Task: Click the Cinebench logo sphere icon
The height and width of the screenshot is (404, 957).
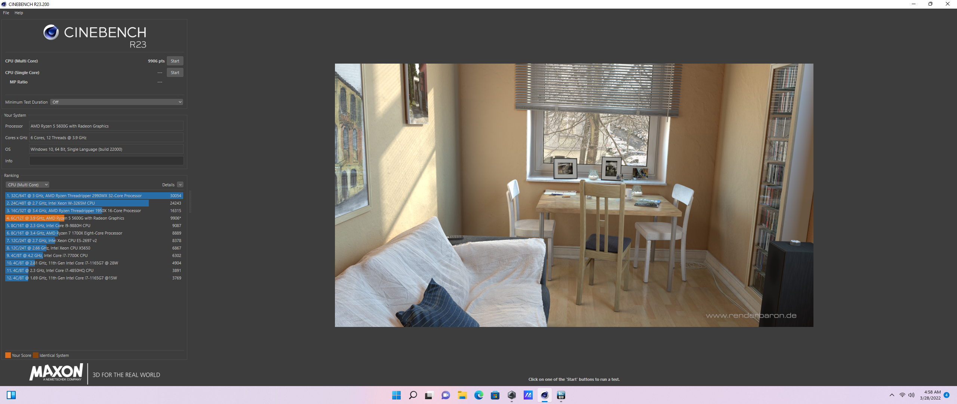Action: click(x=51, y=33)
